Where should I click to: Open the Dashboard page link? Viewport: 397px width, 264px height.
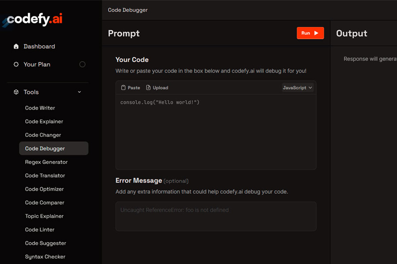tap(39, 47)
